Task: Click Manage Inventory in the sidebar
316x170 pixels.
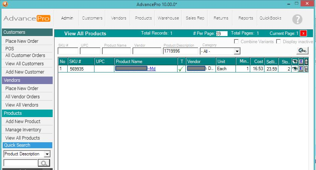Action: (x=23, y=130)
